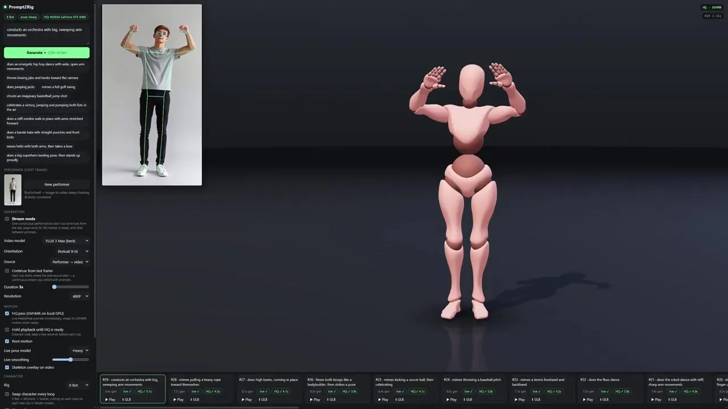Enable the Stream mode checkbox

tap(7, 219)
